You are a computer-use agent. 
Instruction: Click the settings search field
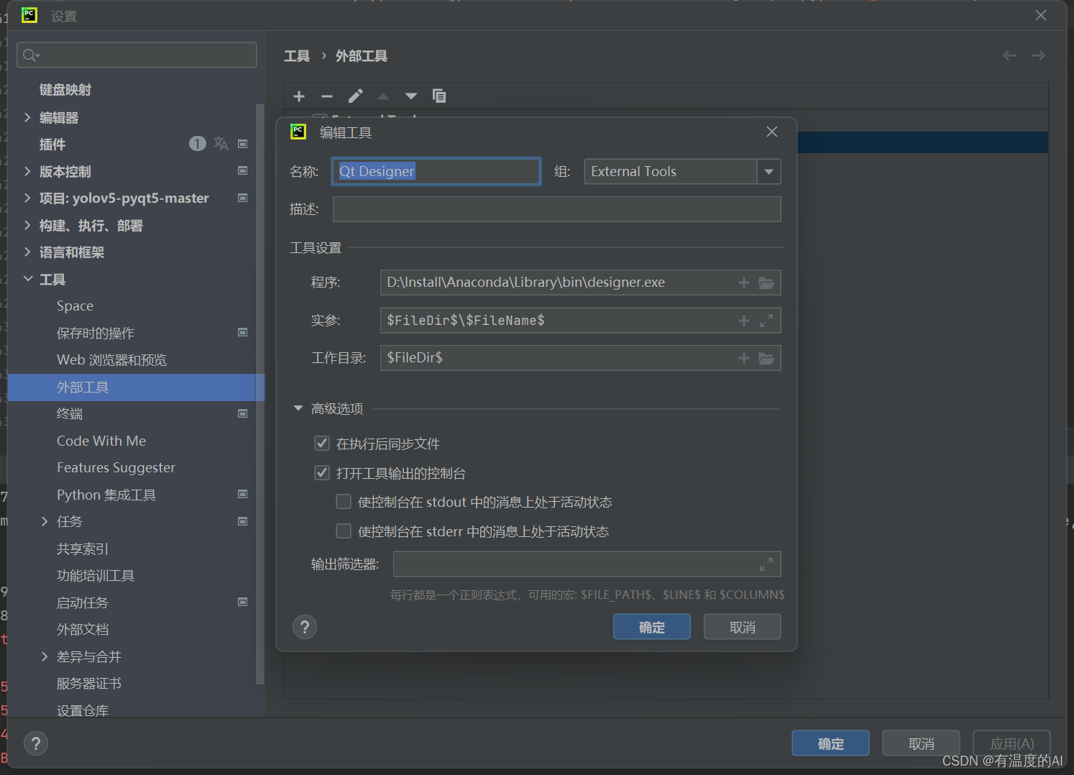pos(137,55)
